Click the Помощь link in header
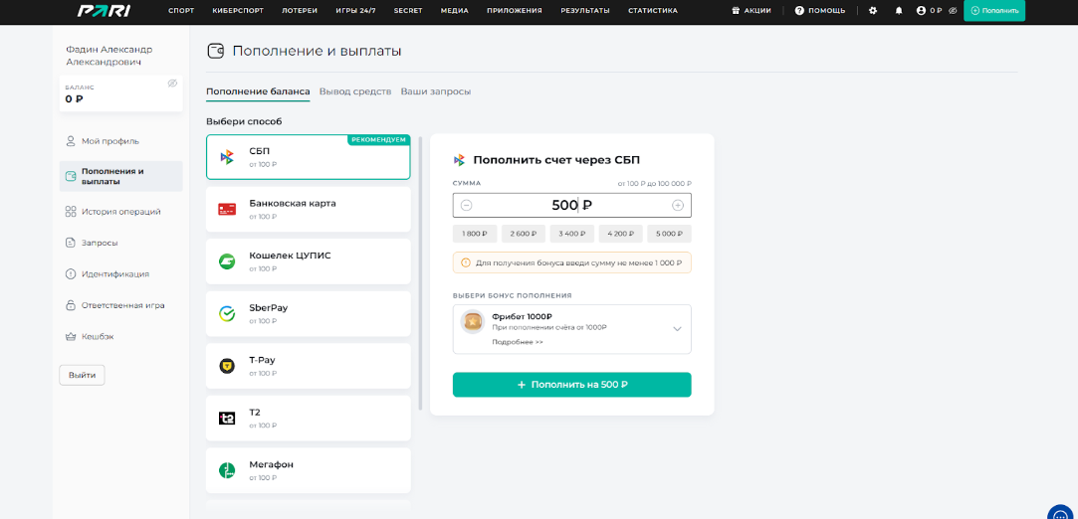1078x519 pixels. tap(826, 10)
